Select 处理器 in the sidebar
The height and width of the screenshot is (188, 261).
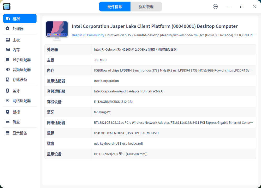20,28
